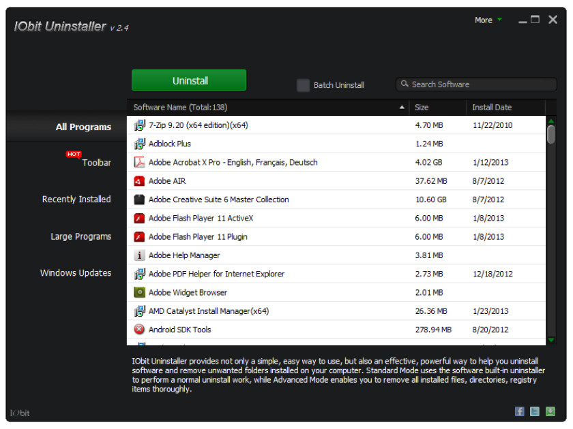Screen dimensions: 573x429
Task: Click the 1/23/2013 install date
Action: [490, 311]
